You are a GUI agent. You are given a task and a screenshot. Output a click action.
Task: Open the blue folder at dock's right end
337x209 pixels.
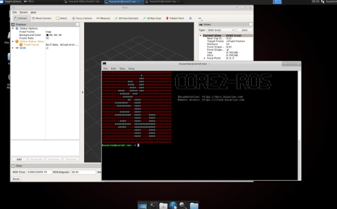[x=194, y=206]
